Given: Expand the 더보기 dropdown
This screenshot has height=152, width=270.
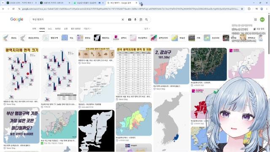Looking at the screenshot, I should (87, 29).
